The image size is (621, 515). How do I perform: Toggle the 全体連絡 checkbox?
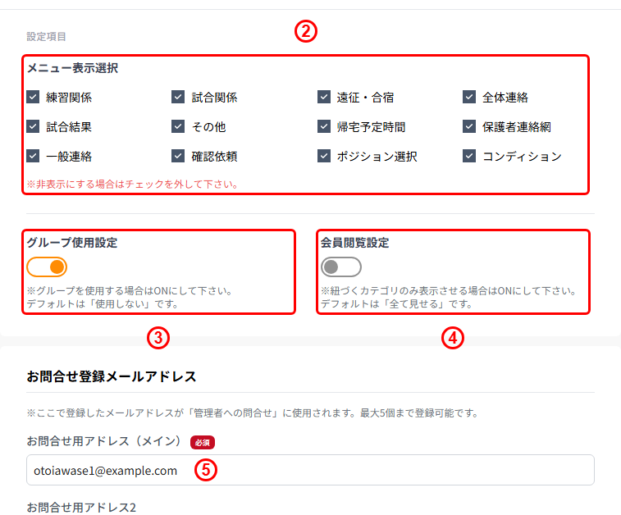point(469,97)
